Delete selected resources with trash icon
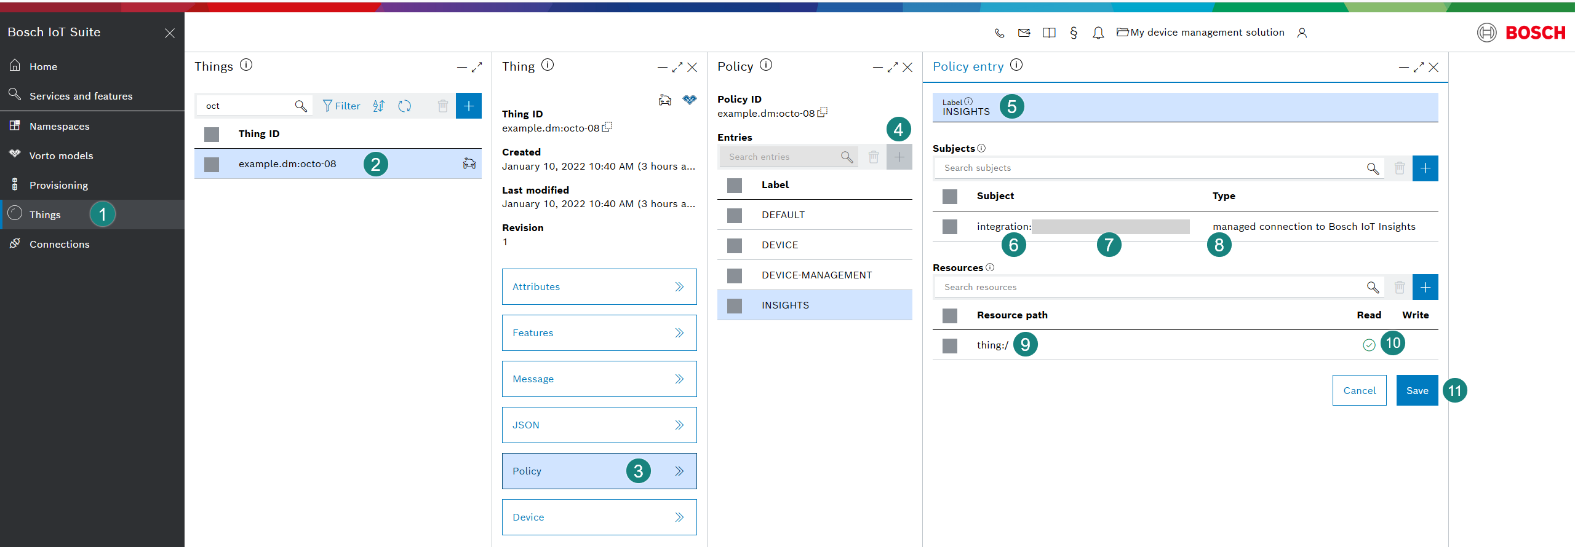Image resolution: width=1575 pixels, height=547 pixels. (x=1400, y=287)
